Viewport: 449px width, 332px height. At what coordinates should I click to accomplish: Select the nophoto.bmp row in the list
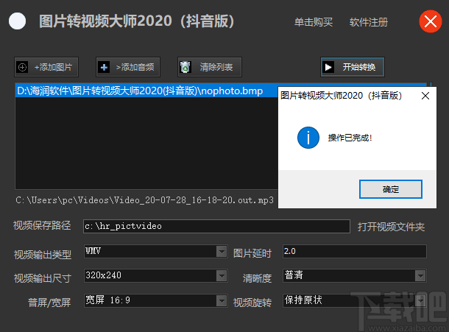(x=146, y=91)
